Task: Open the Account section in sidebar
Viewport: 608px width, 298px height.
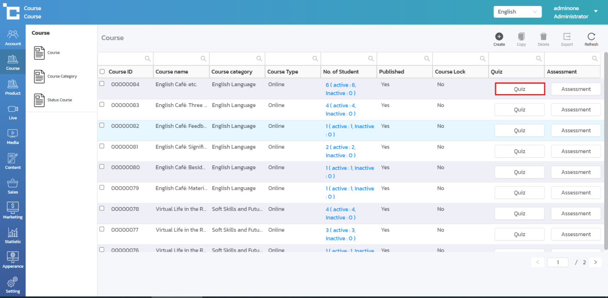Action: pos(13,38)
